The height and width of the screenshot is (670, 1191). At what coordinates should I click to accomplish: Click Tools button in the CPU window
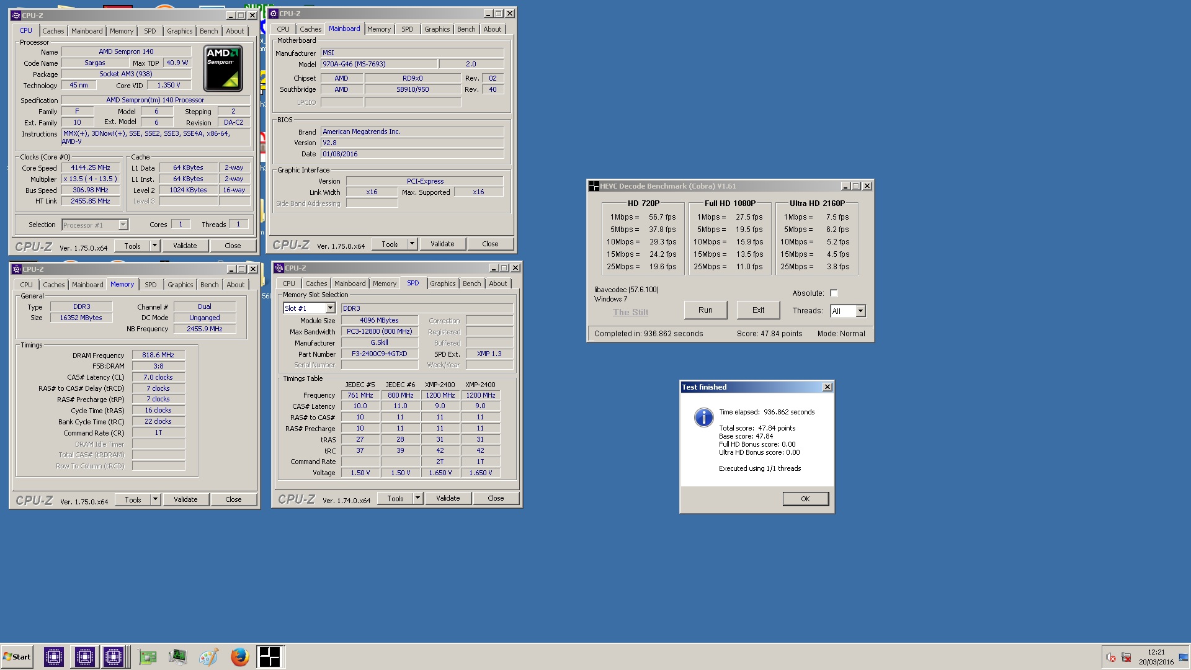tap(132, 246)
